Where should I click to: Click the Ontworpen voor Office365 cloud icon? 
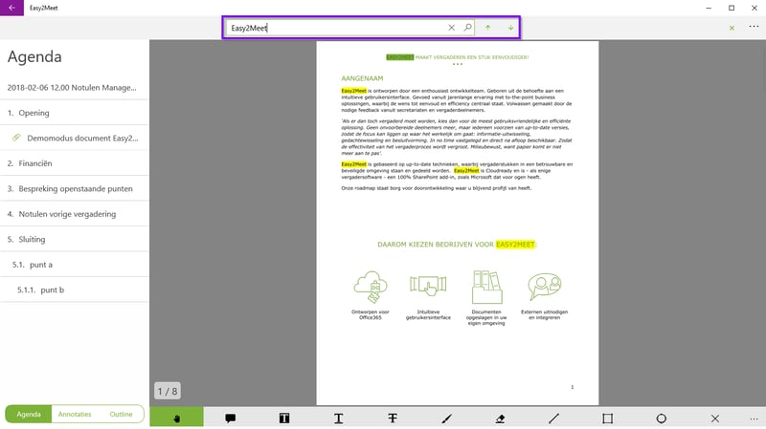(x=371, y=288)
